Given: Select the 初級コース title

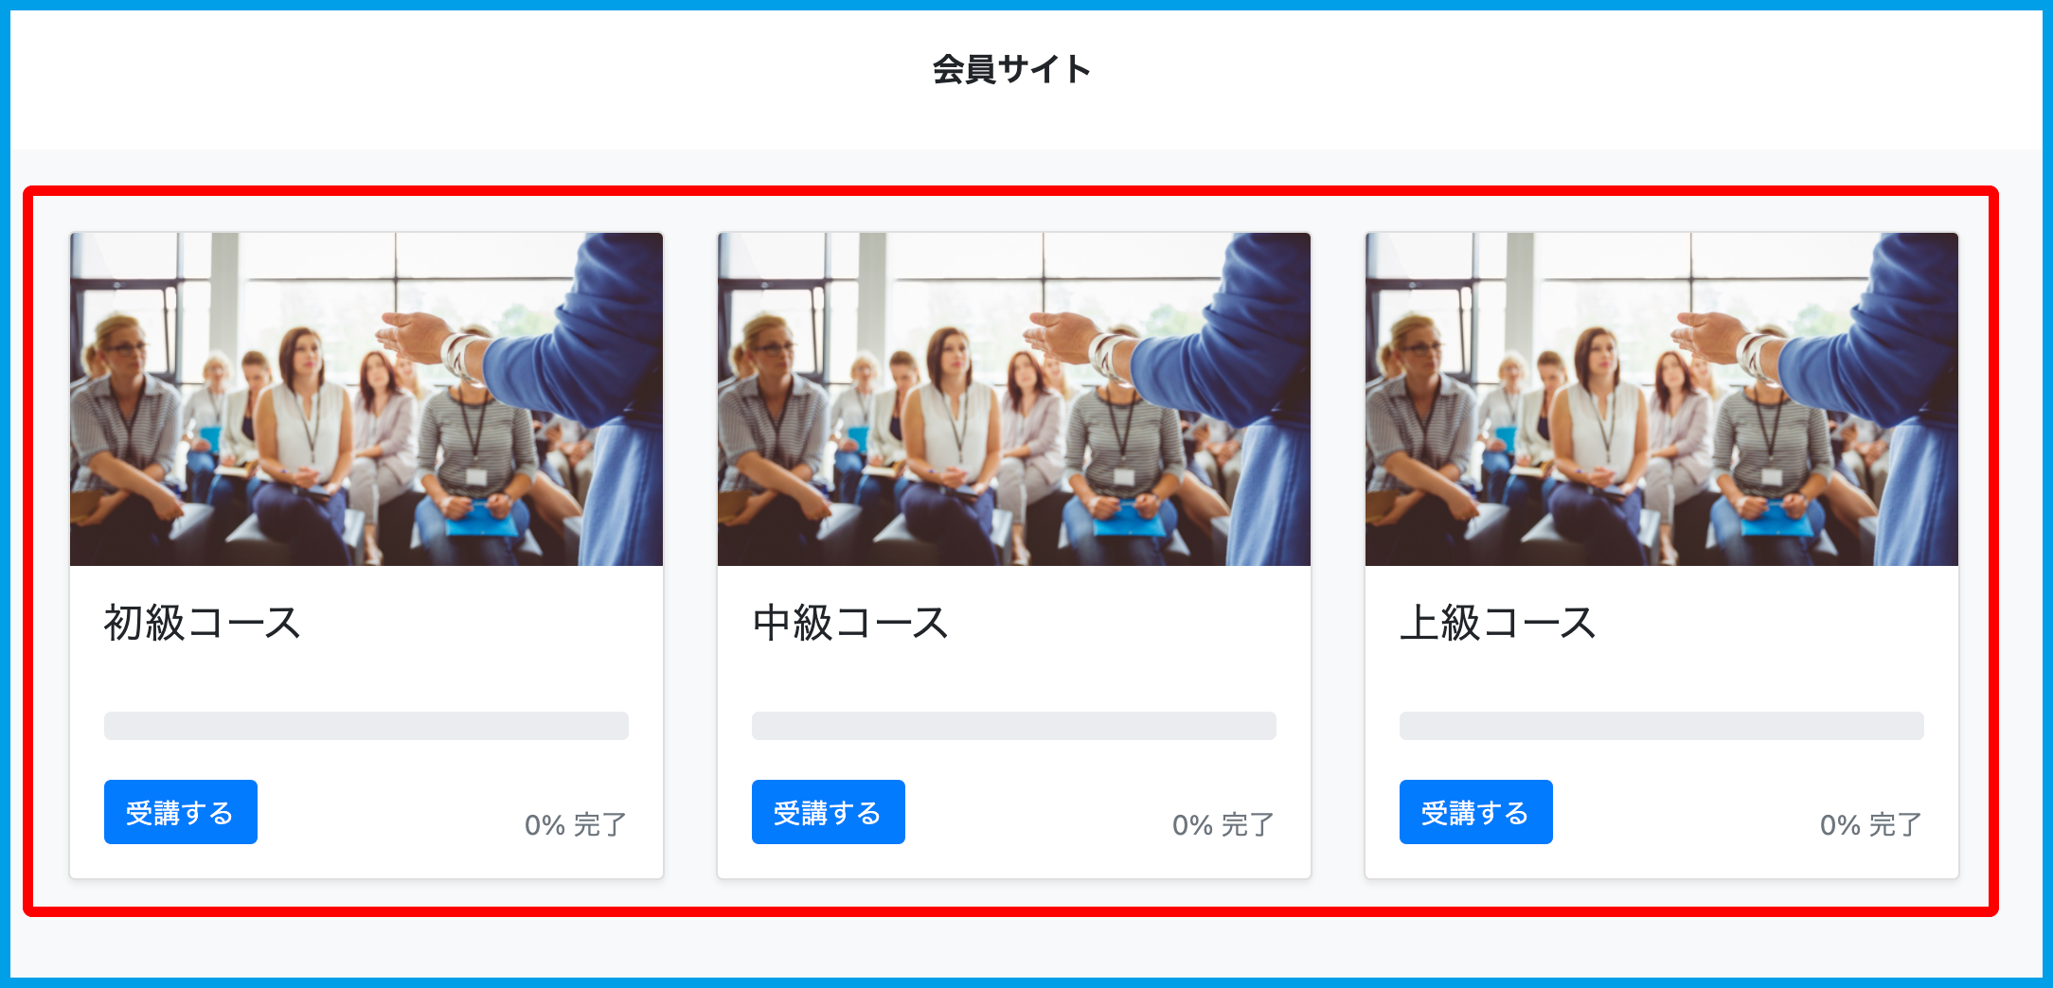Looking at the screenshot, I should (202, 623).
